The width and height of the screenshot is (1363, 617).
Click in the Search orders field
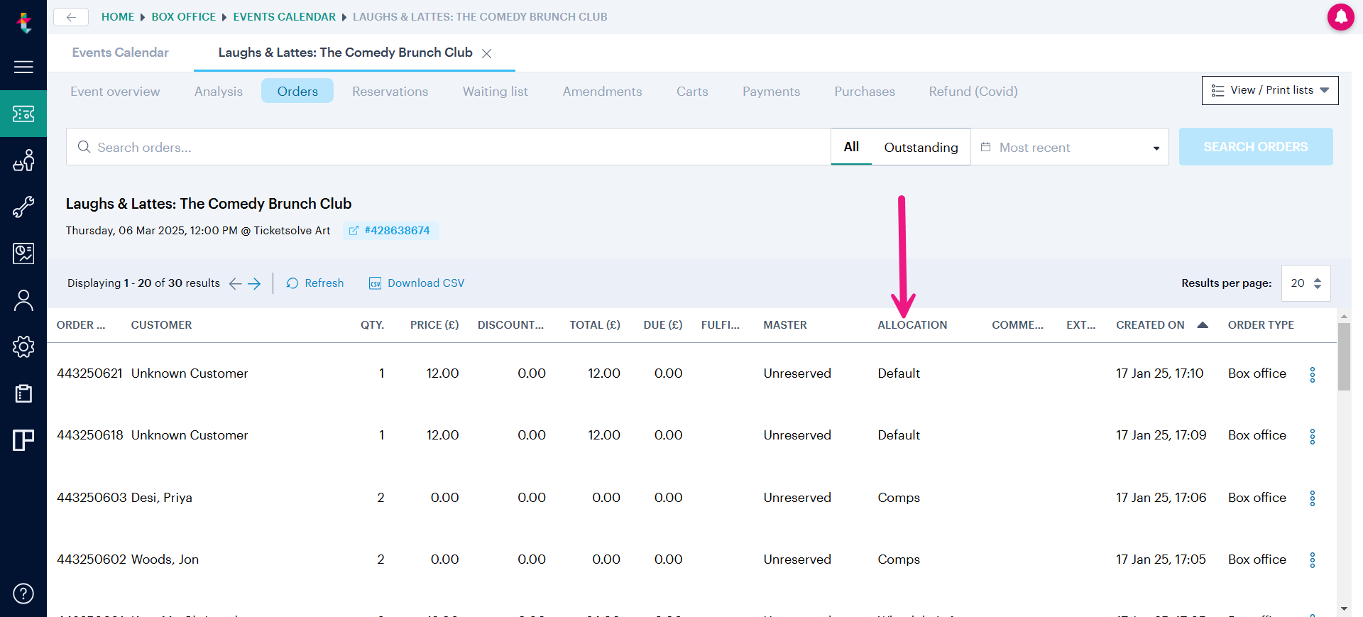coord(447,147)
